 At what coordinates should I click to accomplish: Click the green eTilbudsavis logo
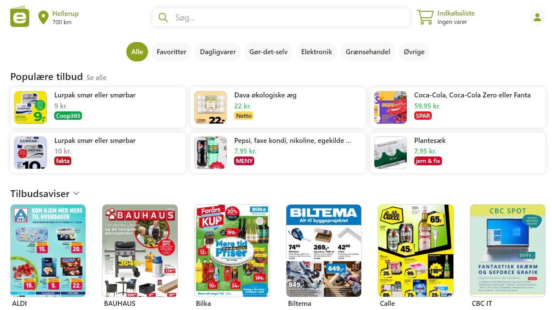[x=20, y=17]
